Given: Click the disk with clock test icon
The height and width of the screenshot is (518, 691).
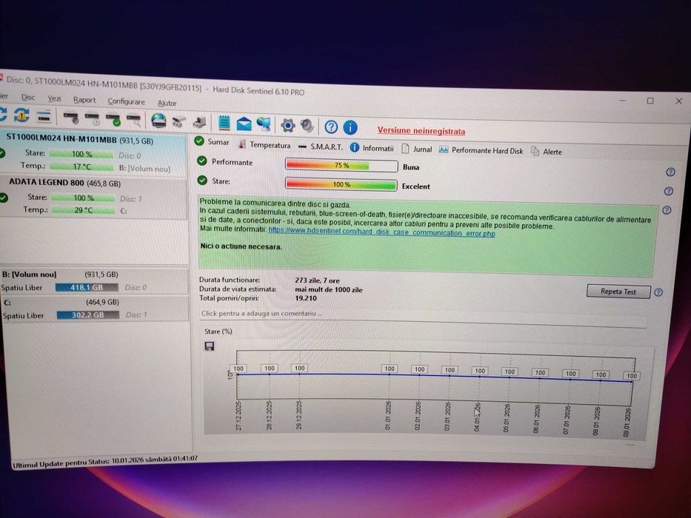Looking at the screenshot, I should pyautogui.click(x=92, y=119).
